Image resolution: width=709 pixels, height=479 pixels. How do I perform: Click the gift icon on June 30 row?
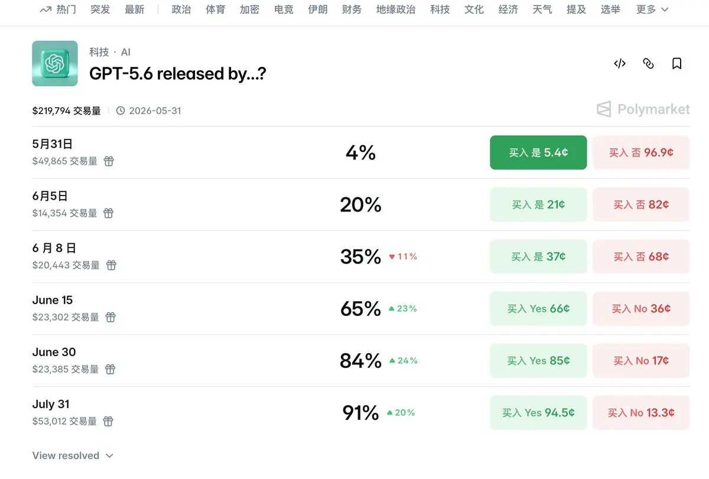coord(110,369)
